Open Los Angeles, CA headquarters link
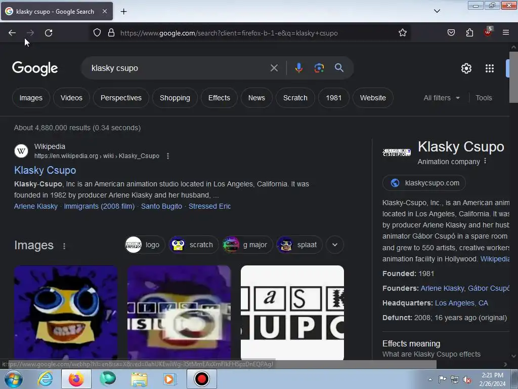Image resolution: width=518 pixels, height=389 pixels. [x=461, y=303]
